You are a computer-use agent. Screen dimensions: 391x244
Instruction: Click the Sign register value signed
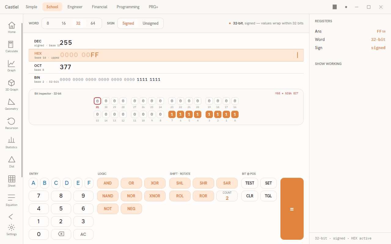tap(378, 48)
